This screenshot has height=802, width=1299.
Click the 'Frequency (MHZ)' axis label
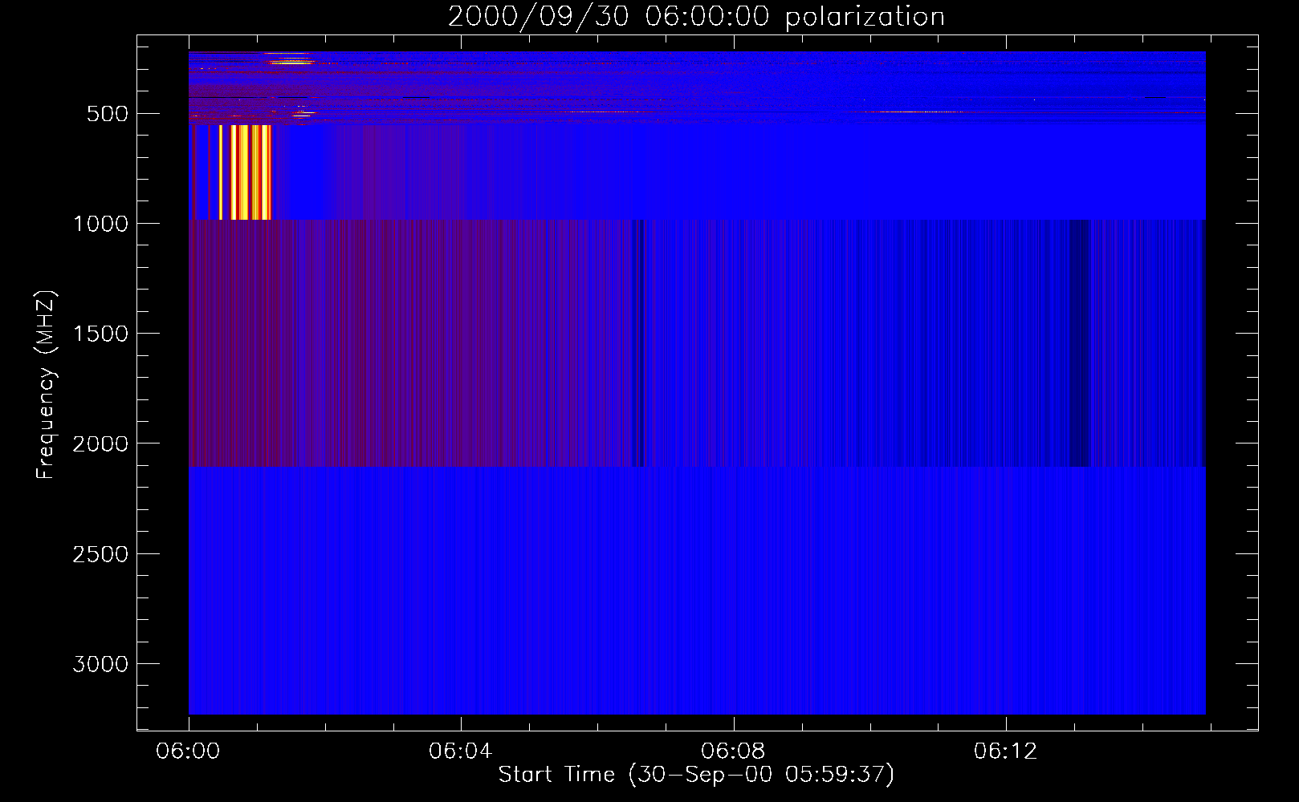pos(46,385)
